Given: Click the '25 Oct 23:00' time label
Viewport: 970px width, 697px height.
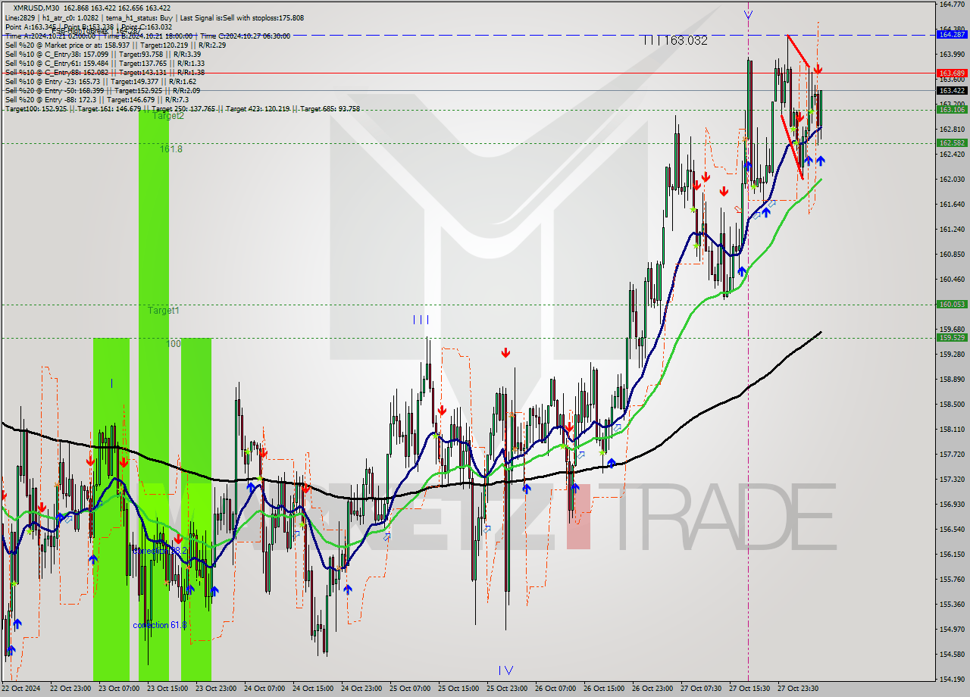Looking at the screenshot, I should click(x=507, y=689).
